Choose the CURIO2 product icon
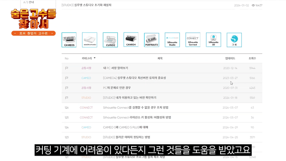This screenshot has height=161, width=286. [x=110, y=40]
